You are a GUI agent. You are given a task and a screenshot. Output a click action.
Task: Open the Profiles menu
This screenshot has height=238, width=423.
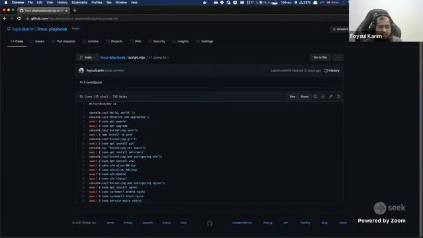[x=96, y=3]
